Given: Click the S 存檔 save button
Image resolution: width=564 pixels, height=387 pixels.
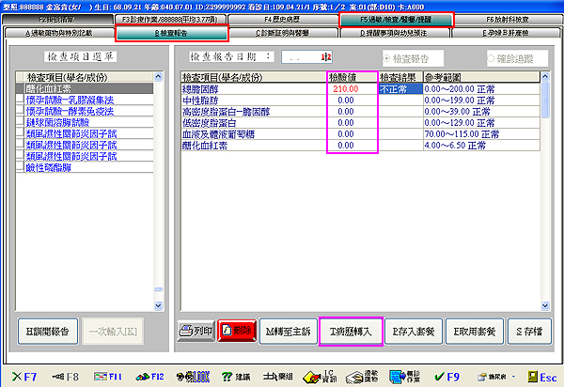Looking at the screenshot, I should (x=531, y=331).
